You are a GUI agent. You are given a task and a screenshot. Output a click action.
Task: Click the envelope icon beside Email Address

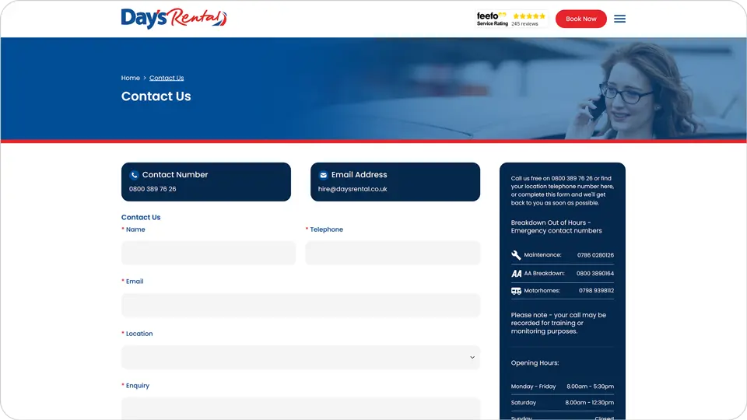[323, 175]
